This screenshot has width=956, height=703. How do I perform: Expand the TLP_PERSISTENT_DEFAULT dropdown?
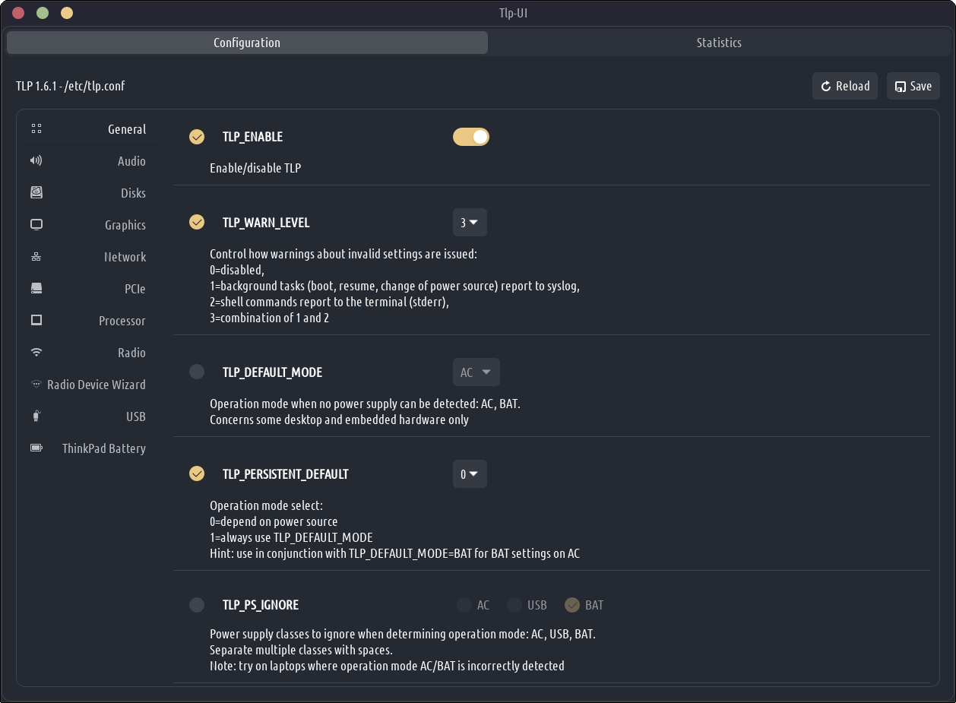coord(470,474)
